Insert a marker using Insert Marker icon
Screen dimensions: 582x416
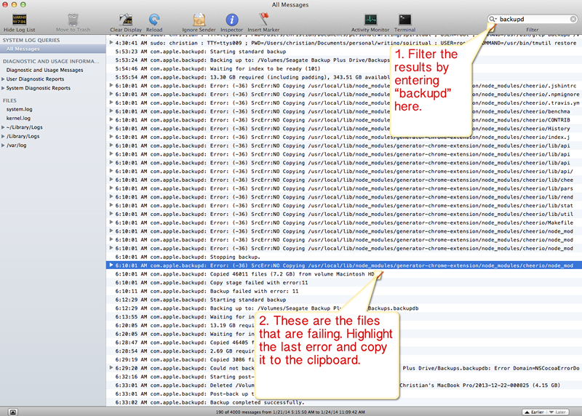click(263, 20)
